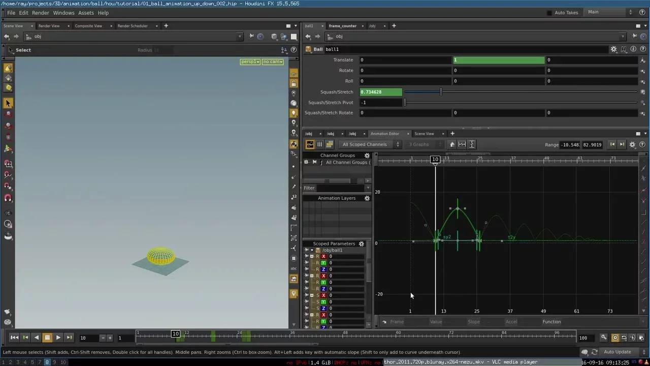Open the Render menu
The image size is (650, 366).
pos(40,13)
